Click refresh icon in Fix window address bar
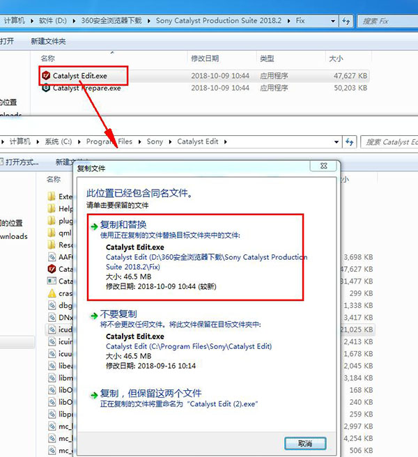 346,21
